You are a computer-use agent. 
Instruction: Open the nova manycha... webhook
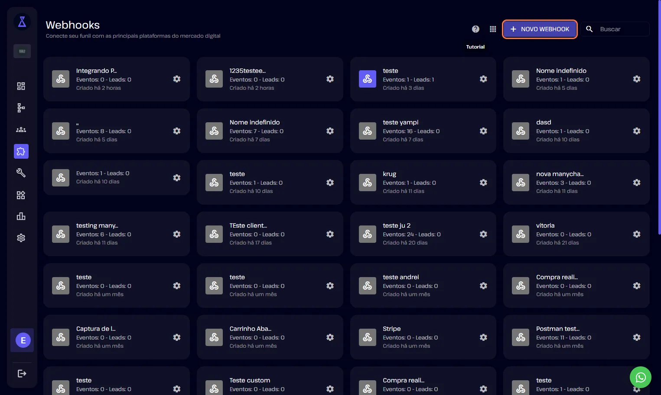coord(576,183)
